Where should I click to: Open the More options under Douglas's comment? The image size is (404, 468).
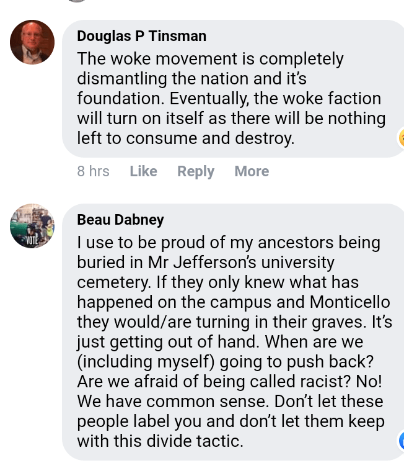pyautogui.click(x=252, y=171)
